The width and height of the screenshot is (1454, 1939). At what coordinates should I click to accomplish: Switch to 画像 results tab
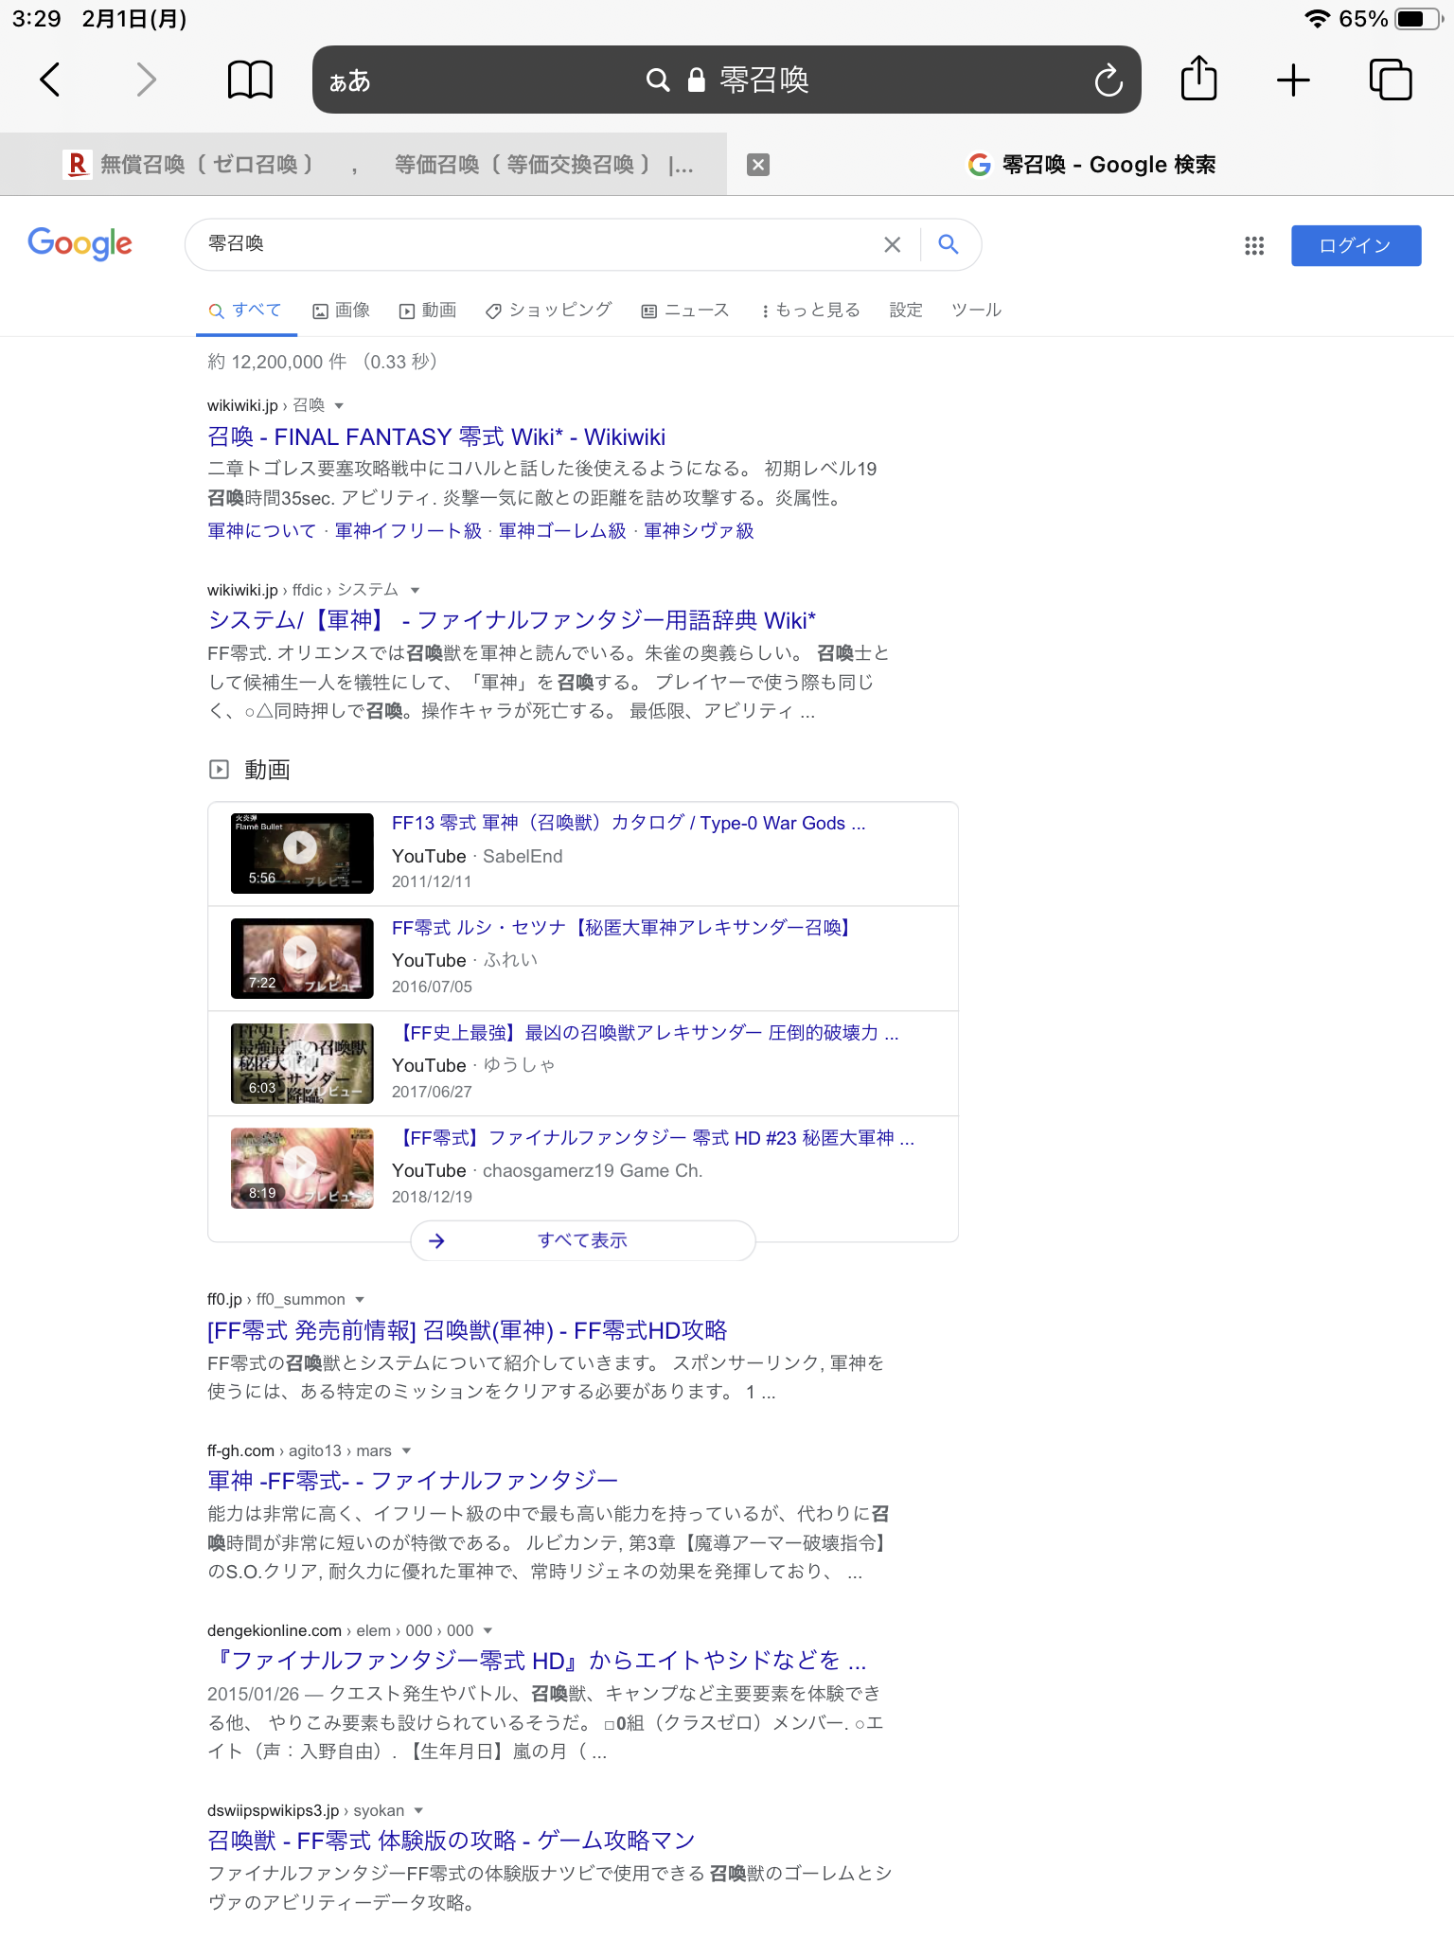(342, 311)
